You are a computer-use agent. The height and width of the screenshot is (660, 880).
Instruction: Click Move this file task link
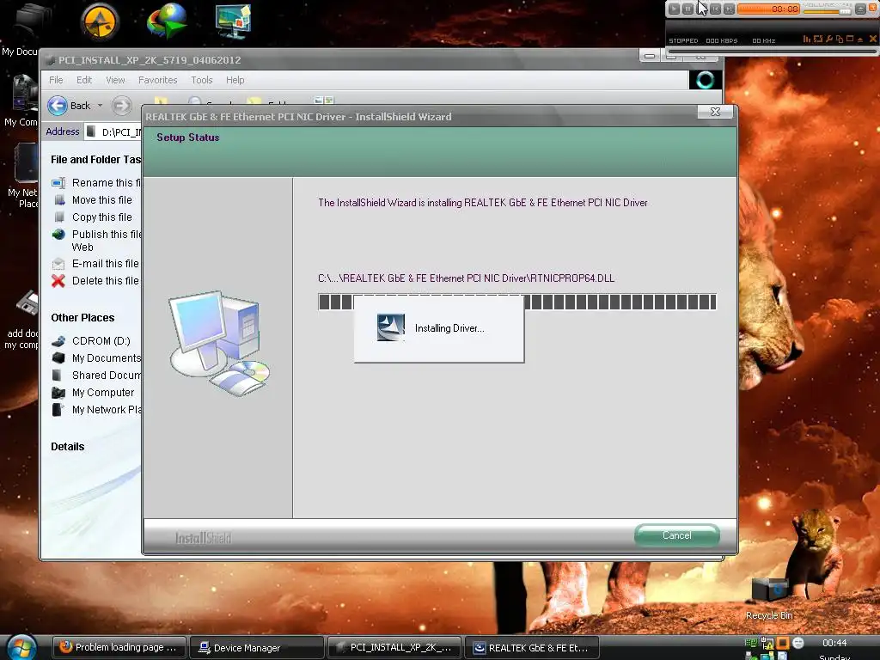(x=102, y=199)
